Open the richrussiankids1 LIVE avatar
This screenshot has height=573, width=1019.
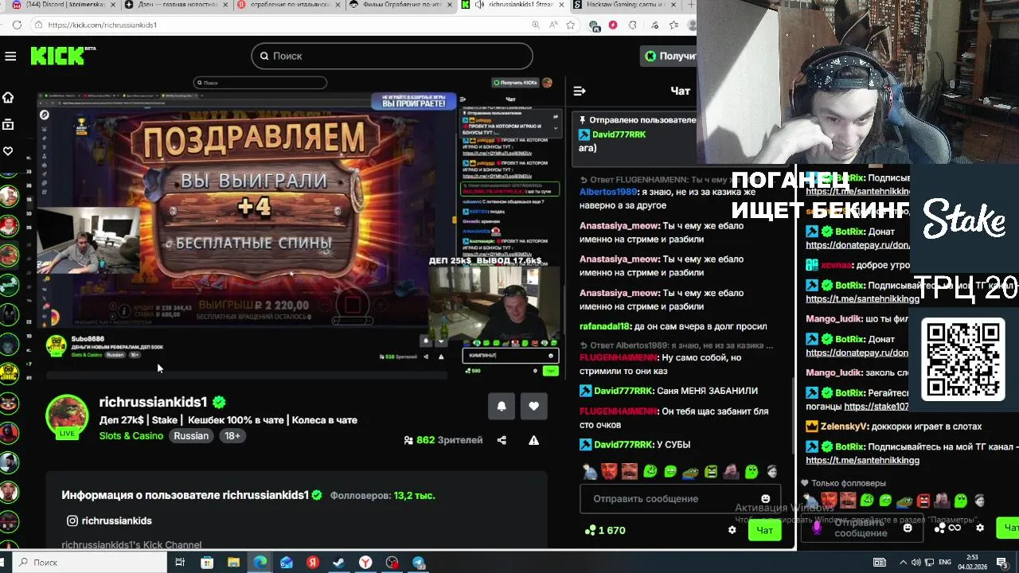click(x=67, y=416)
